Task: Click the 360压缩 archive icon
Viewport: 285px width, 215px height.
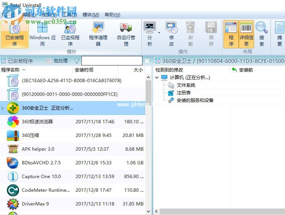Action: pyautogui.click(x=13, y=135)
